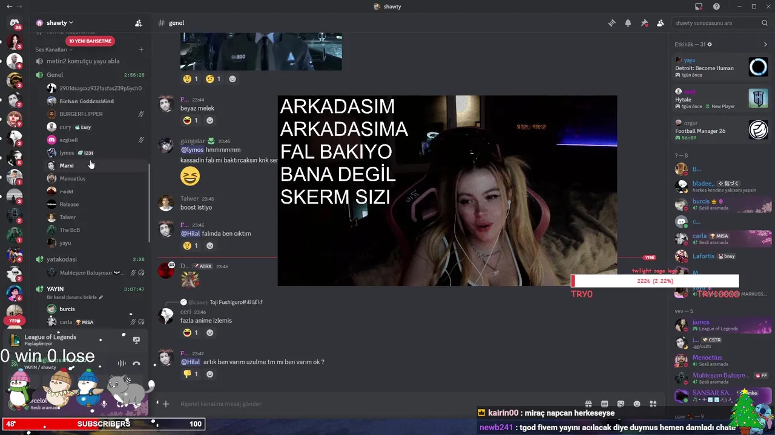
Task: Toggle the microphone mute icon
Action: click(104, 404)
